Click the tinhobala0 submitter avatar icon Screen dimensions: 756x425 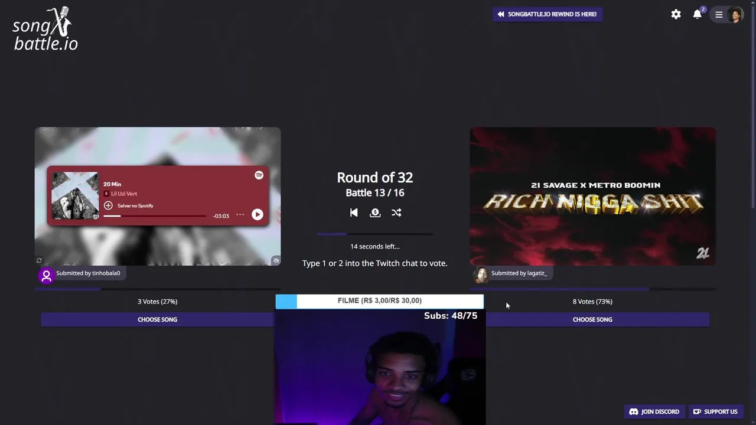46,276
